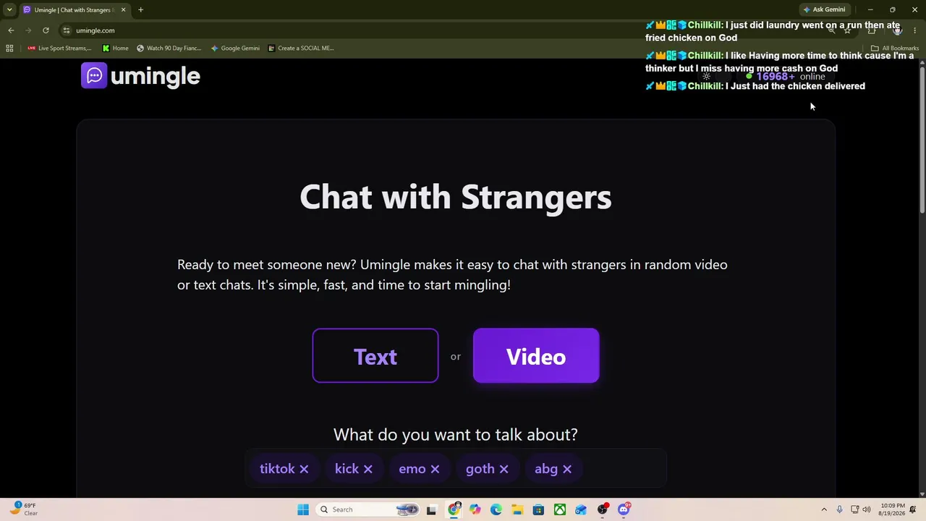Open the Chrome profile avatar
The width and height of the screenshot is (926, 521).
point(897,30)
